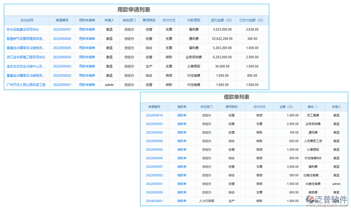Viewport: 351px width, 211px height.
Task: Click 借款单 link in row 2022050008
Action: (x=182, y=141)
